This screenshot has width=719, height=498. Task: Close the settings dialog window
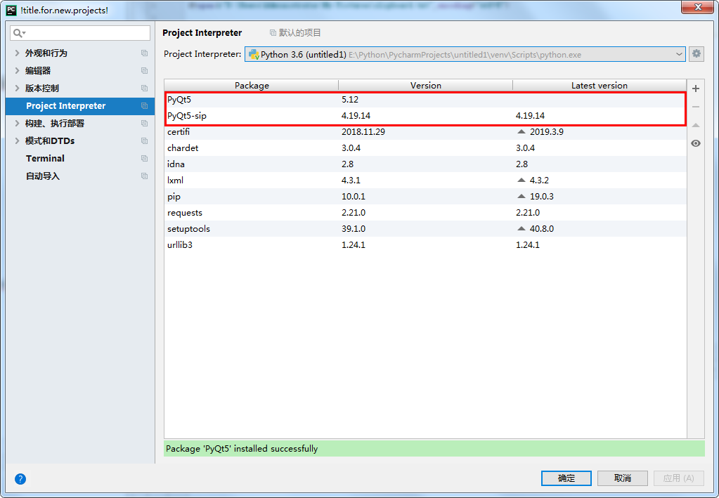tap(697, 7)
